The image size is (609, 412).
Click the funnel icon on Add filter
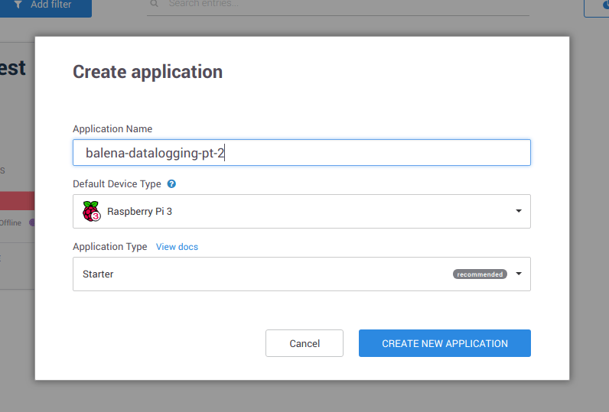click(x=18, y=5)
